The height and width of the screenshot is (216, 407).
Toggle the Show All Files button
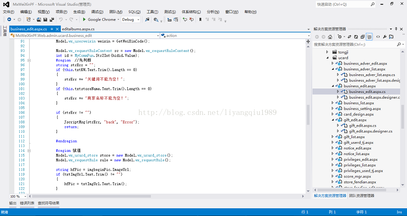point(370,37)
